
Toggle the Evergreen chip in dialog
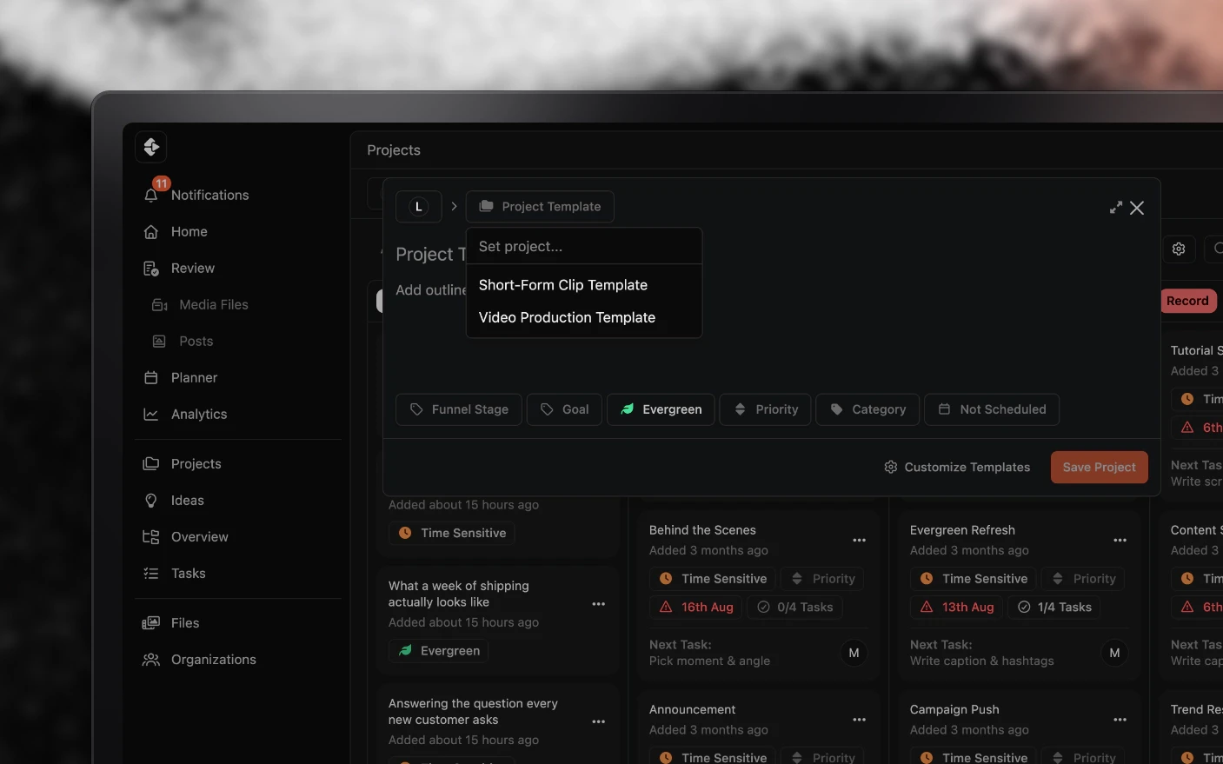coord(661,409)
